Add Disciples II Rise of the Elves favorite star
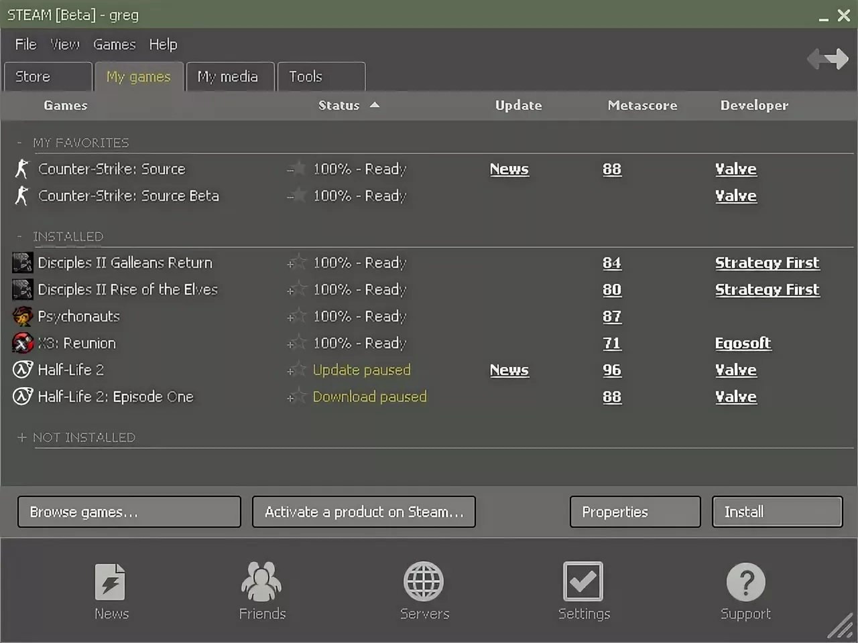Viewport: 858px width, 643px height. [x=297, y=289]
